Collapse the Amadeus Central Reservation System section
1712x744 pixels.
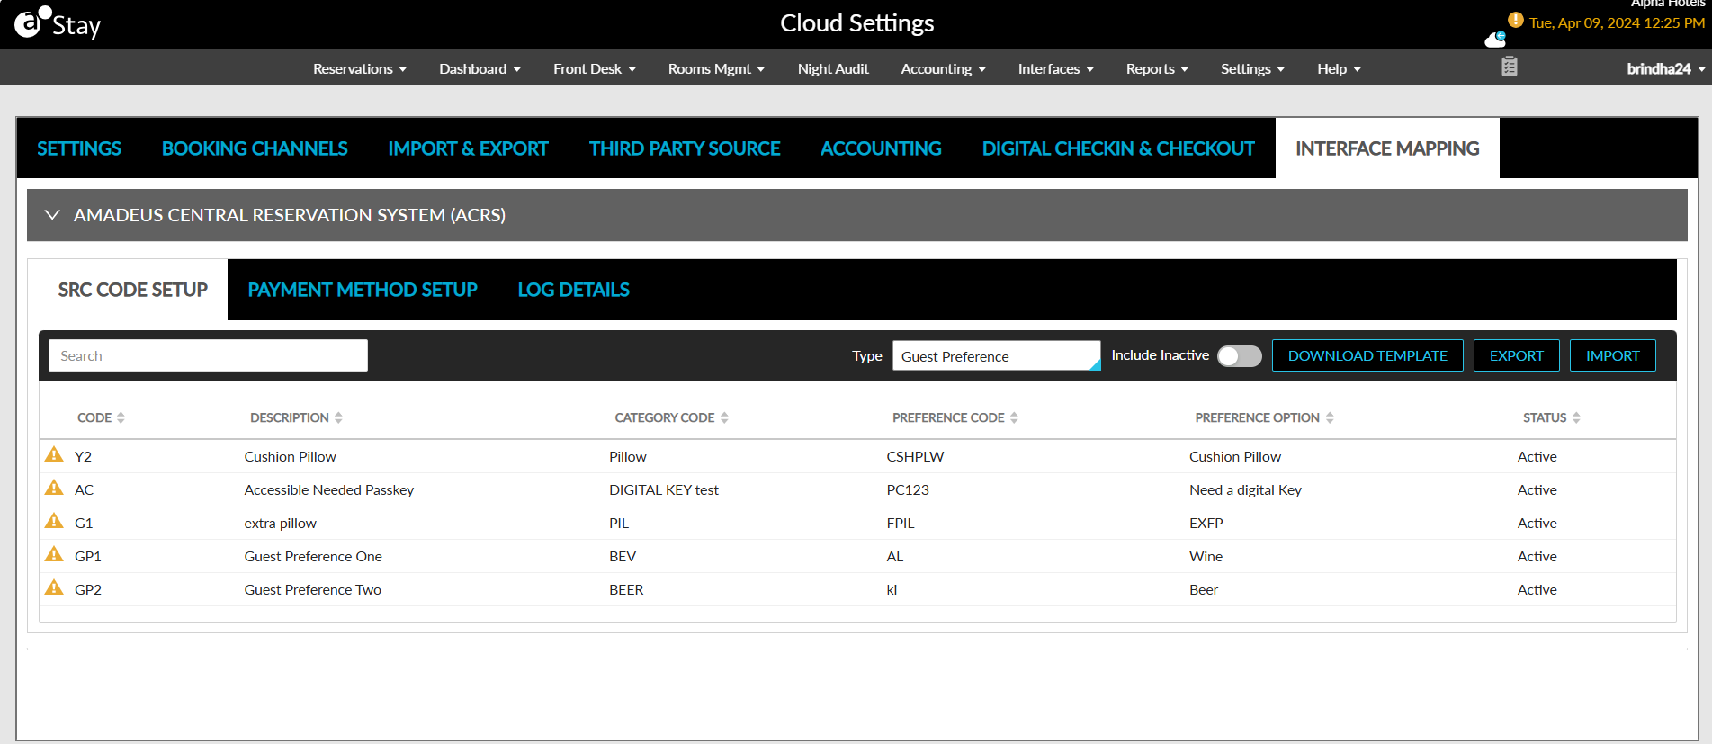point(52,215)
